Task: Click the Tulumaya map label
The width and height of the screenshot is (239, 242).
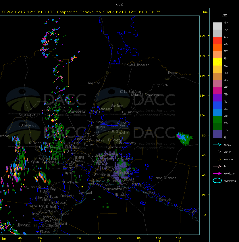Action: click(98, 127)
